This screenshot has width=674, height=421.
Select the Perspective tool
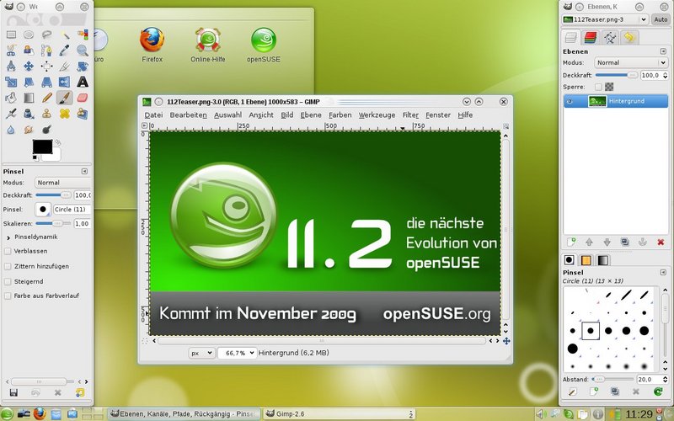47,82
